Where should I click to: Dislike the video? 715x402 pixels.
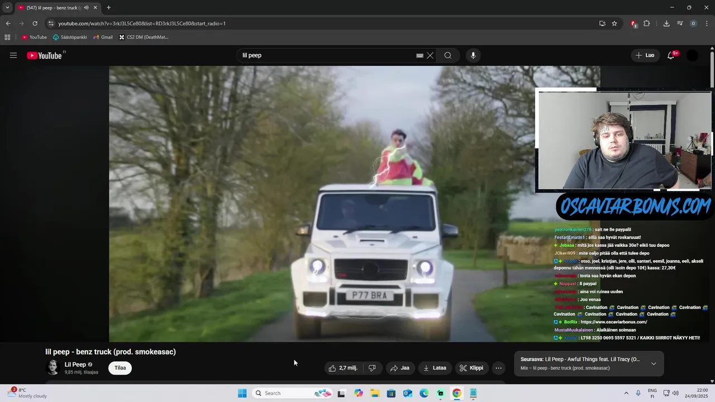click(372, 368)
